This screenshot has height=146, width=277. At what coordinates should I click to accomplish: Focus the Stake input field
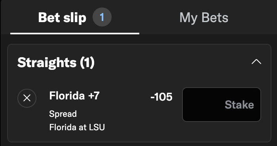tap(222, 105)
